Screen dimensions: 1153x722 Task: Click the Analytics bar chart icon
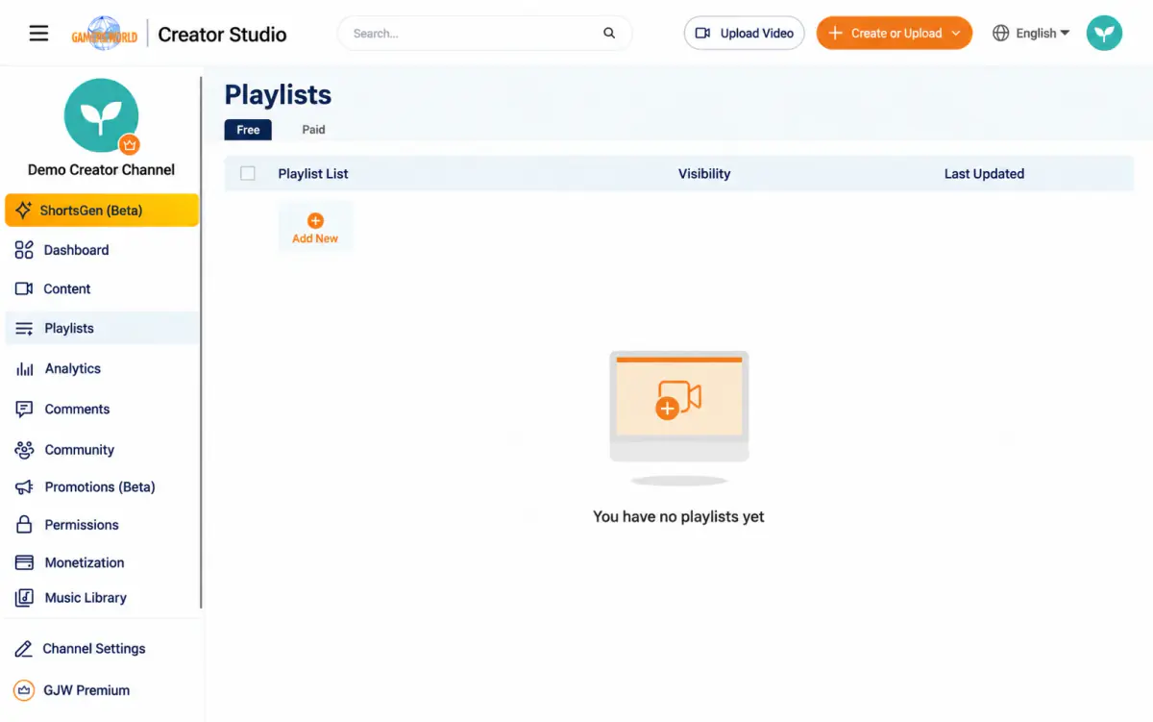pos(25,369)
